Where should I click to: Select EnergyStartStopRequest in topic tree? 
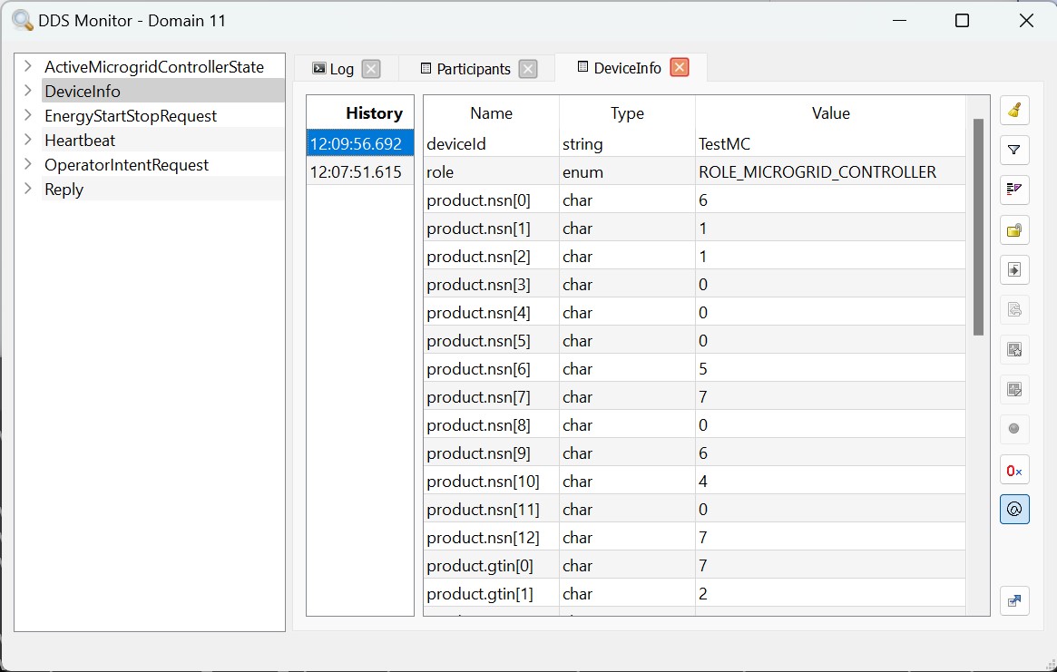131,116
